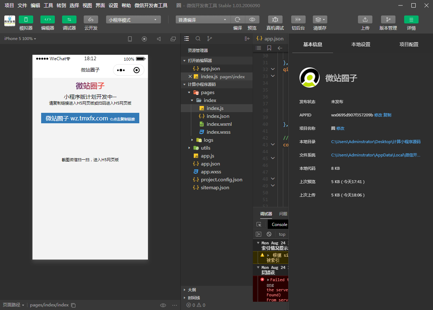Switch to 本地设置 tab
Image resolution: width=433 pixels, height=310 pixels.
tap(361, 44)
